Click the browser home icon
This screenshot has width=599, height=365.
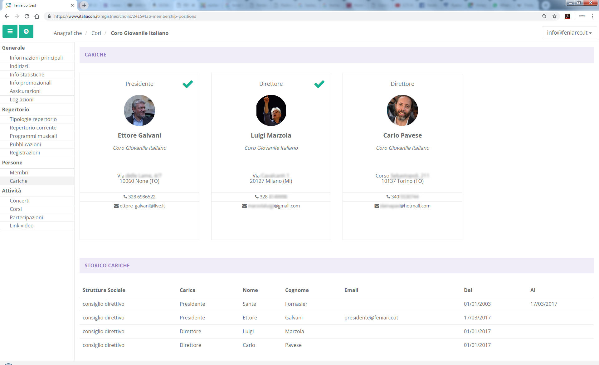coord(37,16)
